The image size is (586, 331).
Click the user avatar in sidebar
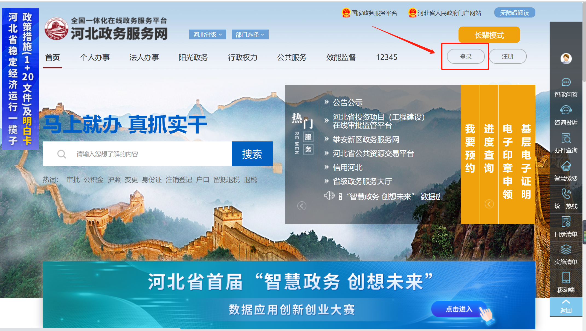click(x=566, y=58)
